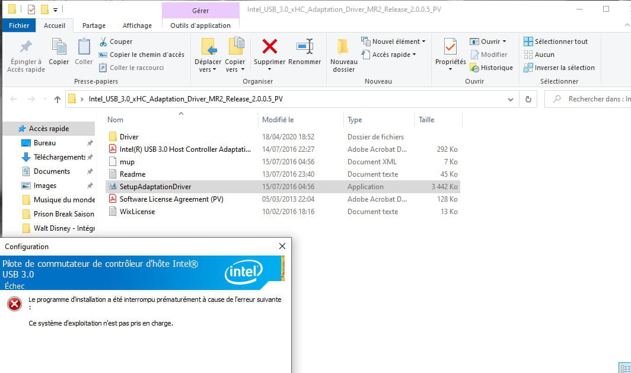Sort by the Taille column header
The height and width of the screenshot is (373, 631).
coord(426,120)
